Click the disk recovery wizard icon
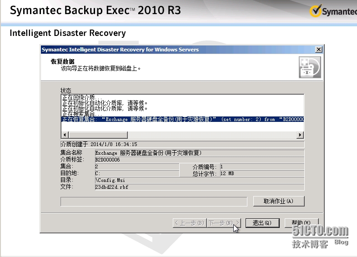The width and height of the screenshot is (357, 257). tap(310, 67)
